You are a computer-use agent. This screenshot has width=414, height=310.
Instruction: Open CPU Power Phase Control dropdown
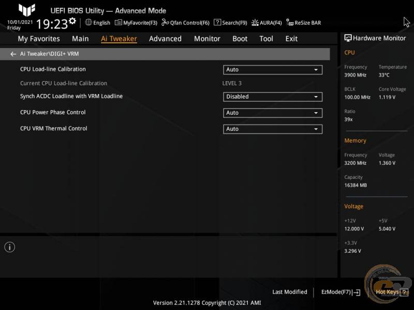pos(273,113)
